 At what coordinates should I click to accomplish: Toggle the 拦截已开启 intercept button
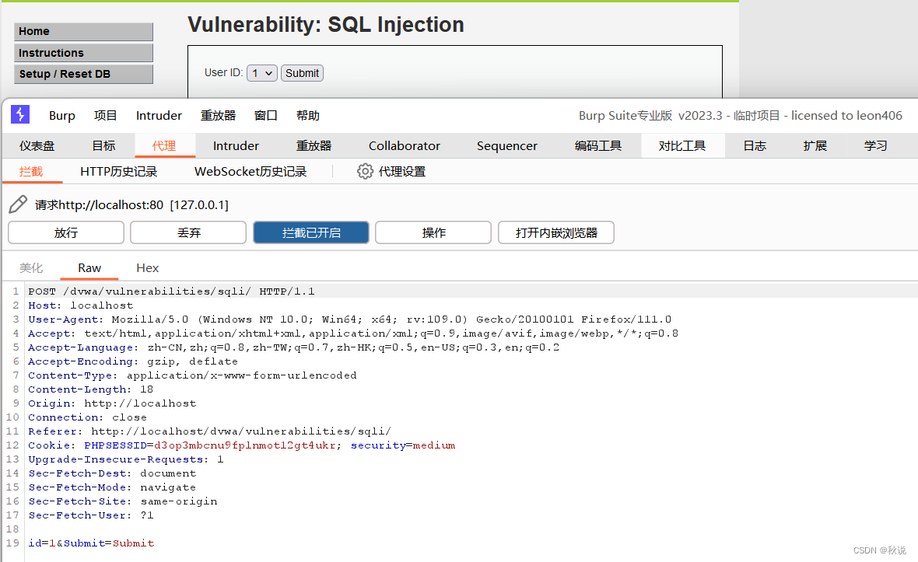click(311, 232)
